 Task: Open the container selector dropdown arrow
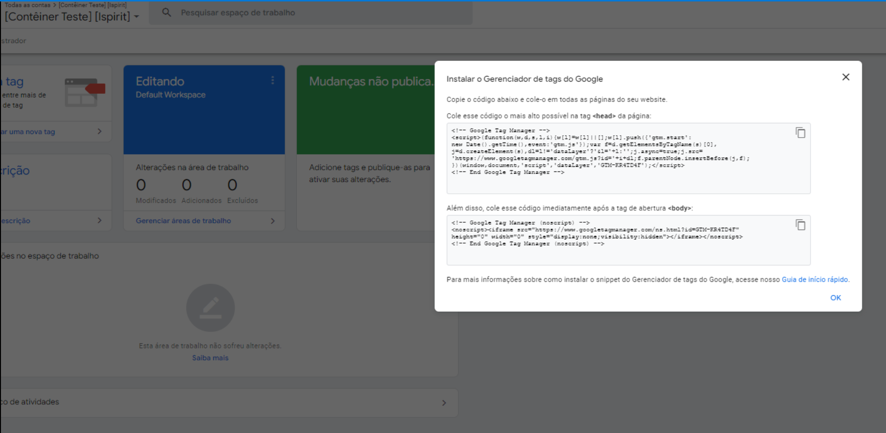click(x=136, y=17)
